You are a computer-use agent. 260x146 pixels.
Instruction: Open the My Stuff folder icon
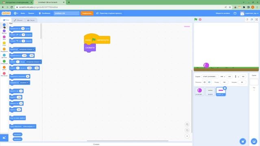(235, 13)
